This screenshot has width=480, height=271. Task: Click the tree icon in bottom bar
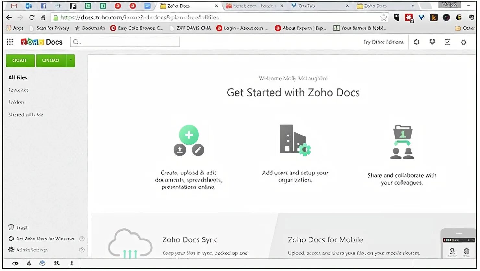[x=29, y=263]
